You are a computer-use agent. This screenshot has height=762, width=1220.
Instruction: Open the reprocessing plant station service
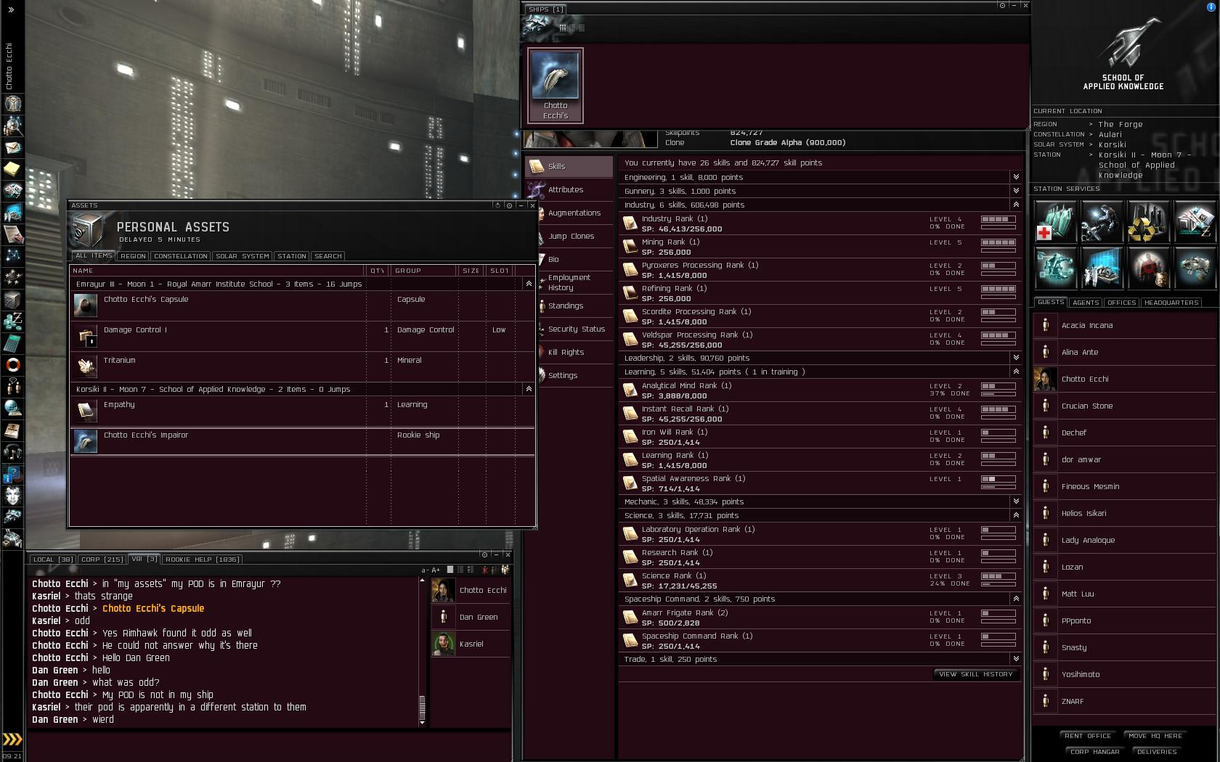click(x=1148, y=221)
